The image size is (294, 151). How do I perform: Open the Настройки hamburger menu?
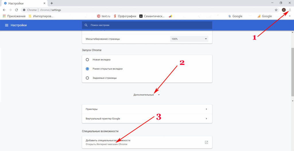click(7, 25)
